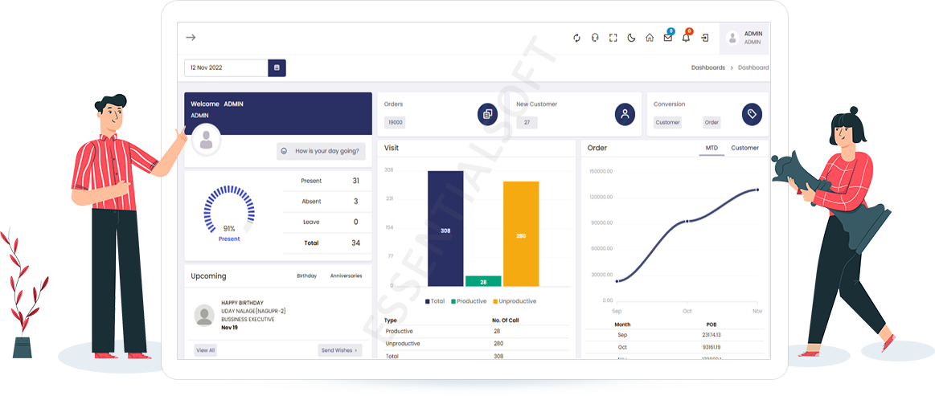Click the Oct data point on chart
Viewport: 935px width, 396px height.
click(687, 221)
